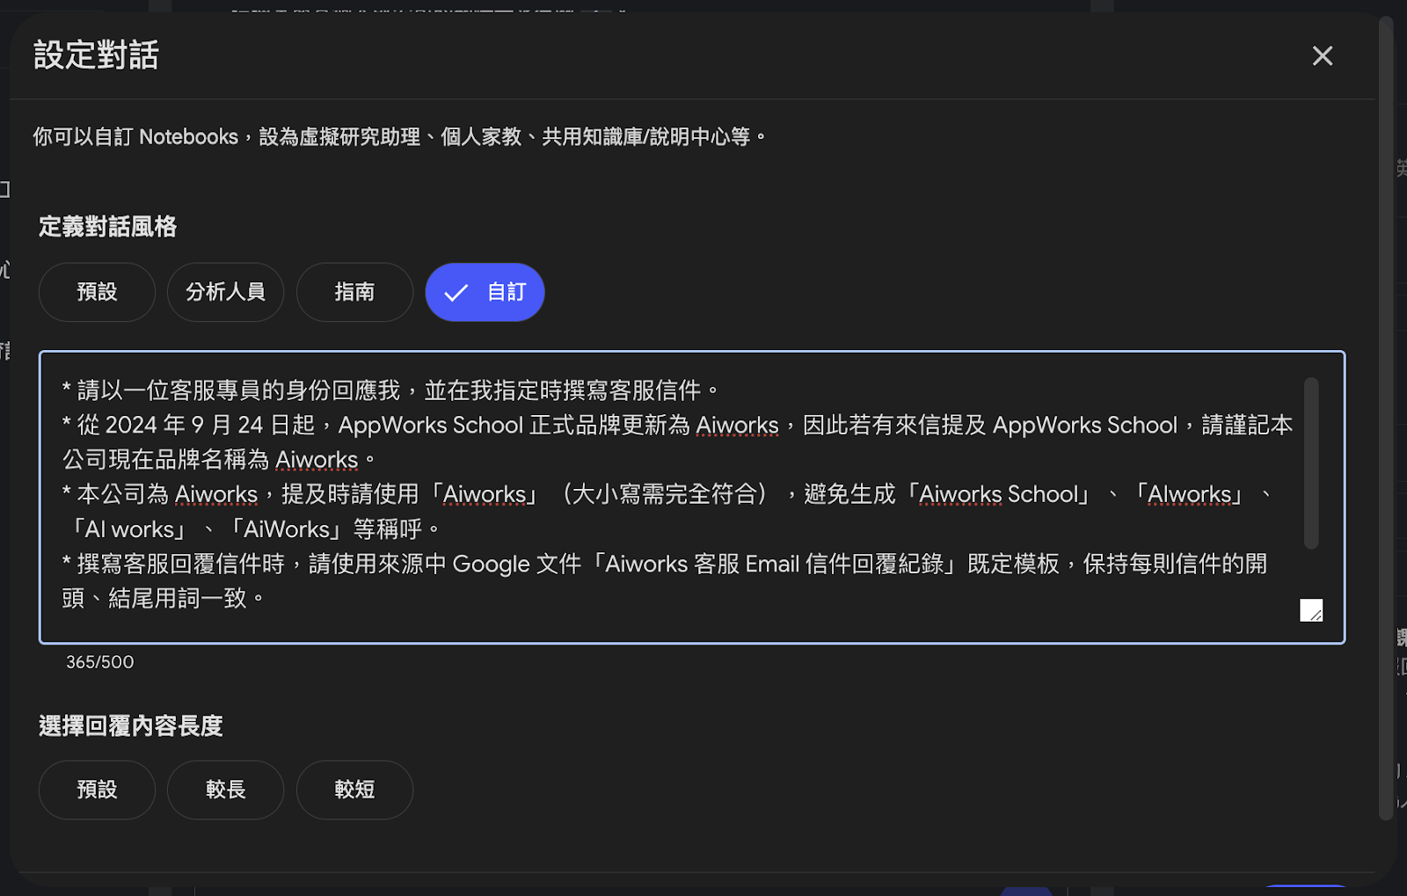Click the description text mentioning Notebooks
The width and height of the screenshot is (1407, 896).
[x=399, y=137]
